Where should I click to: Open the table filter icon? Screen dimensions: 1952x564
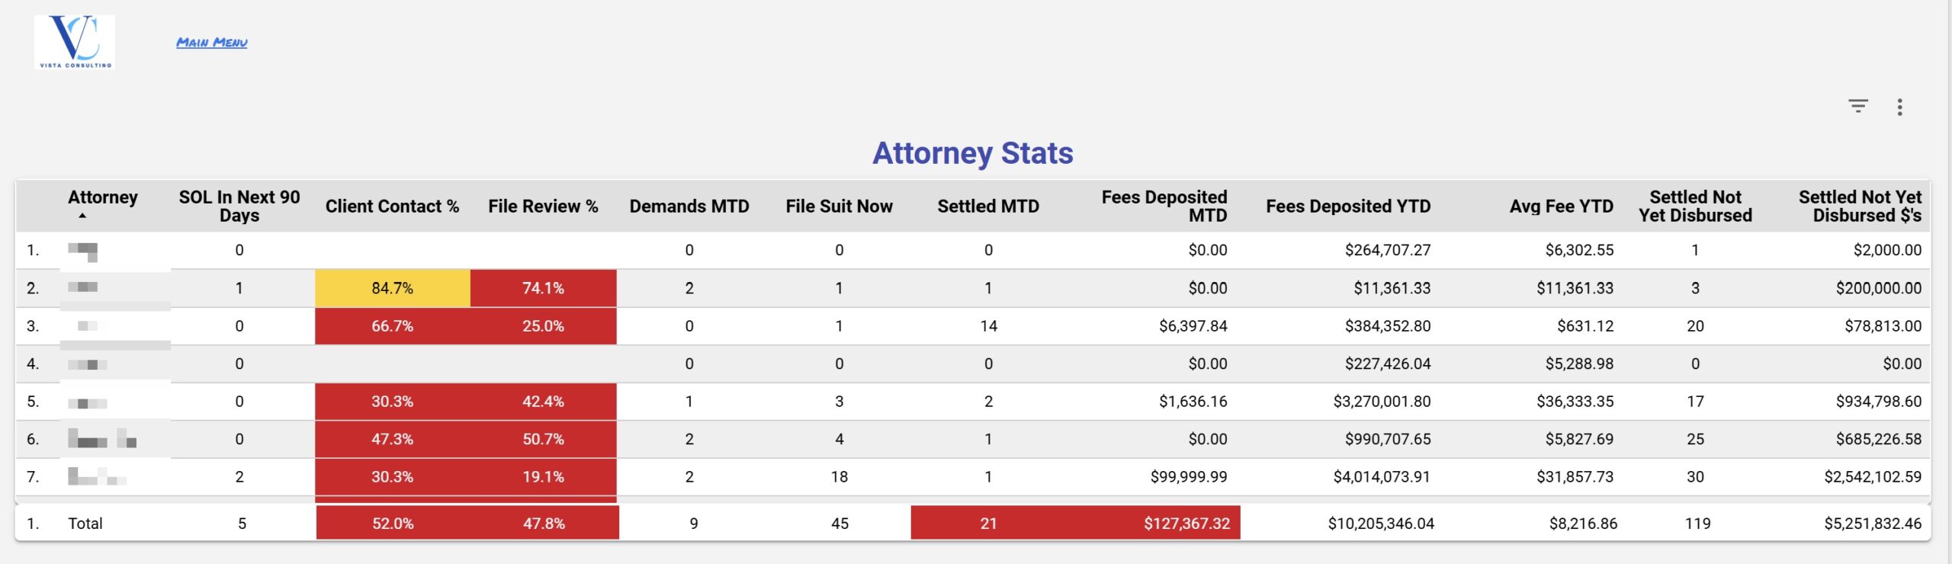(x=1858, y=106)
